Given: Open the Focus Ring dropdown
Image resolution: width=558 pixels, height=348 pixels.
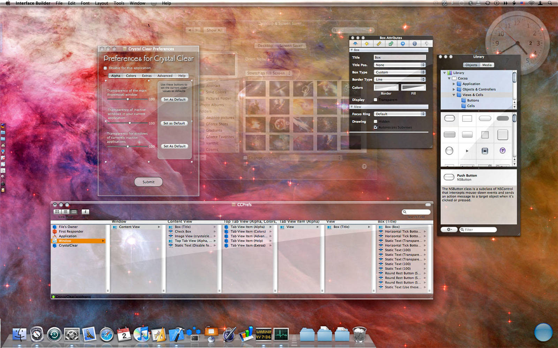Looking at the screenshot, I should tap(400, 114).
